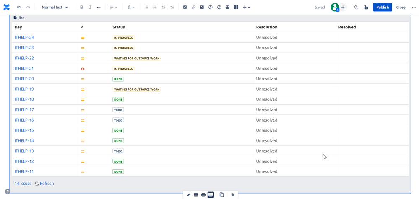Open the insert plus menu
The image size is (419, 199).
click(x=246, y=7)
